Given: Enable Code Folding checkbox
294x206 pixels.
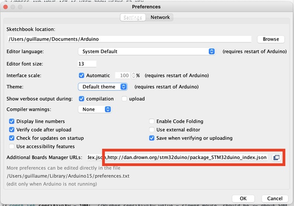Looking at the screenshot, I should pyautogui.click(x=152, y=121).
